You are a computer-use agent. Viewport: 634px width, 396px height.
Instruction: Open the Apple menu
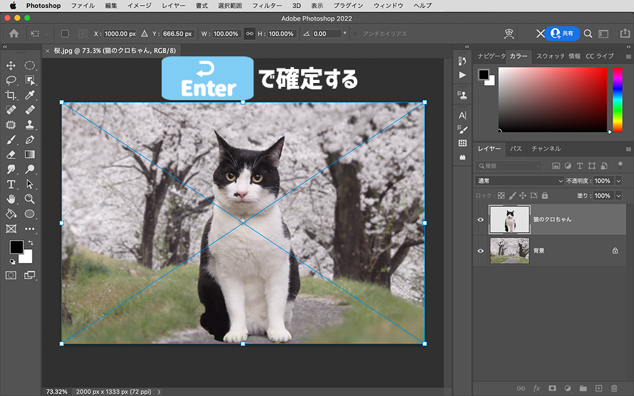click(x=13, y=6)
